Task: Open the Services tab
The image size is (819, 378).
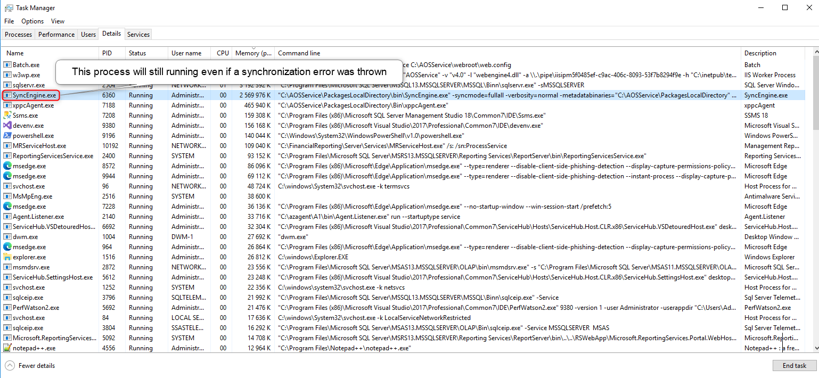Action: (138, 34)
